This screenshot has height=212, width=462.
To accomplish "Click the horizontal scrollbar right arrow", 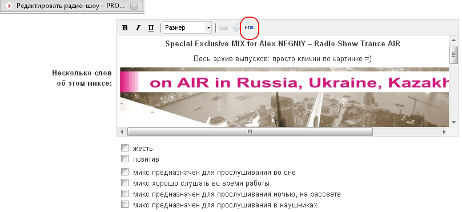I will [x=445, y=132].
